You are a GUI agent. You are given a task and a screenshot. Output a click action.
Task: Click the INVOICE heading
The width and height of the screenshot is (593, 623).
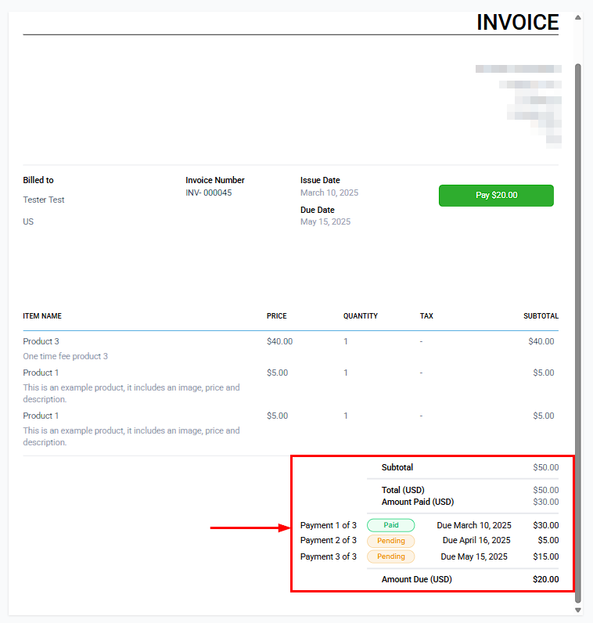(x=517, y=22)
